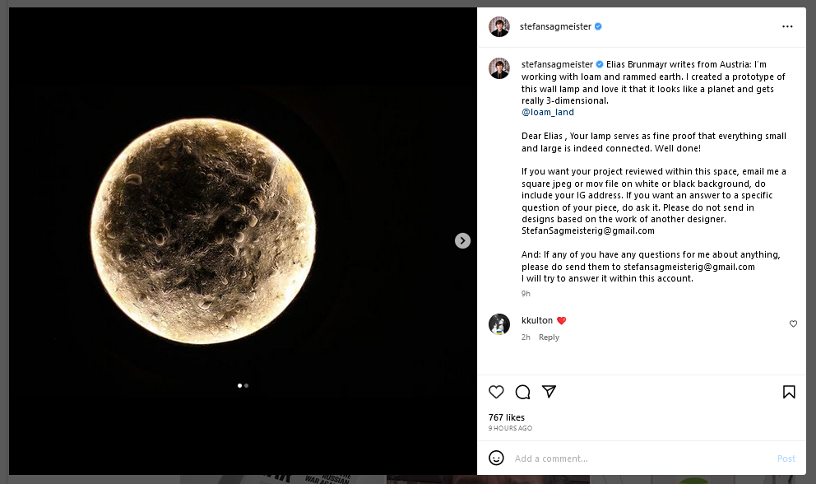Click the Post comment button
Screen dimensions: 816x484
(x=786, y=458)
